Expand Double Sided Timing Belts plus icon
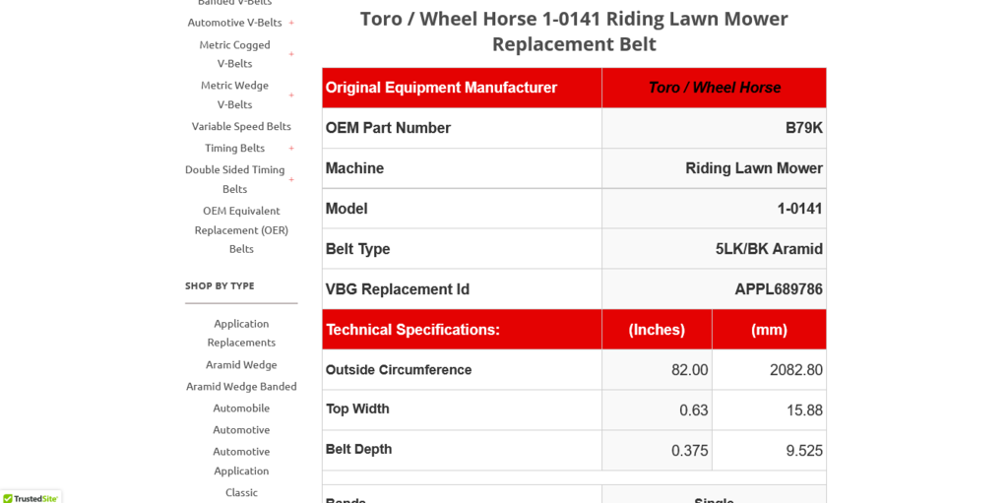 click(291, 179)
